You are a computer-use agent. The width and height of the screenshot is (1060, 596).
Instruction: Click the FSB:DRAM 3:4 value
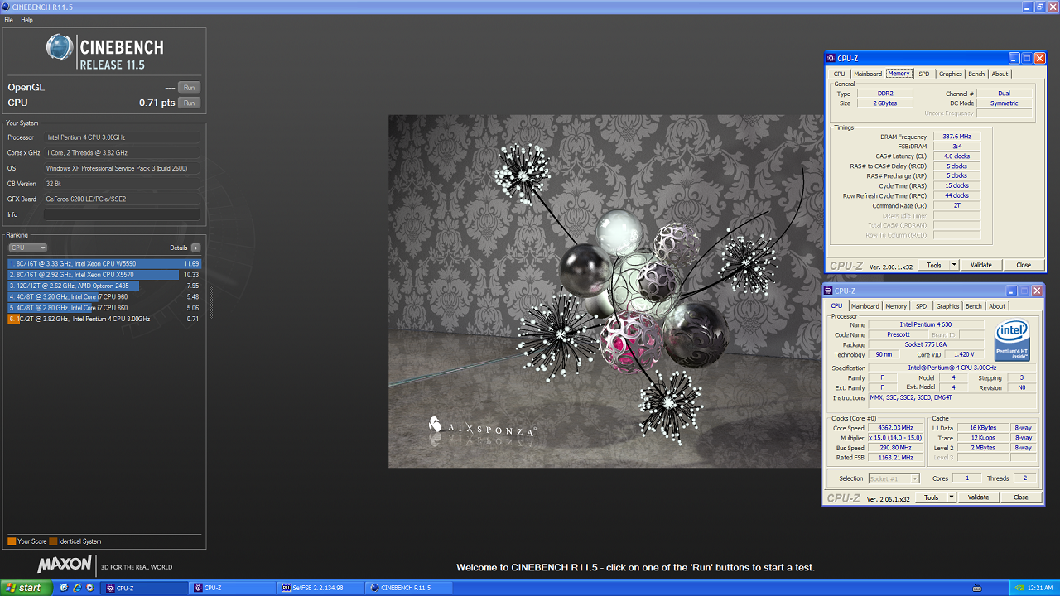(956, 147)
